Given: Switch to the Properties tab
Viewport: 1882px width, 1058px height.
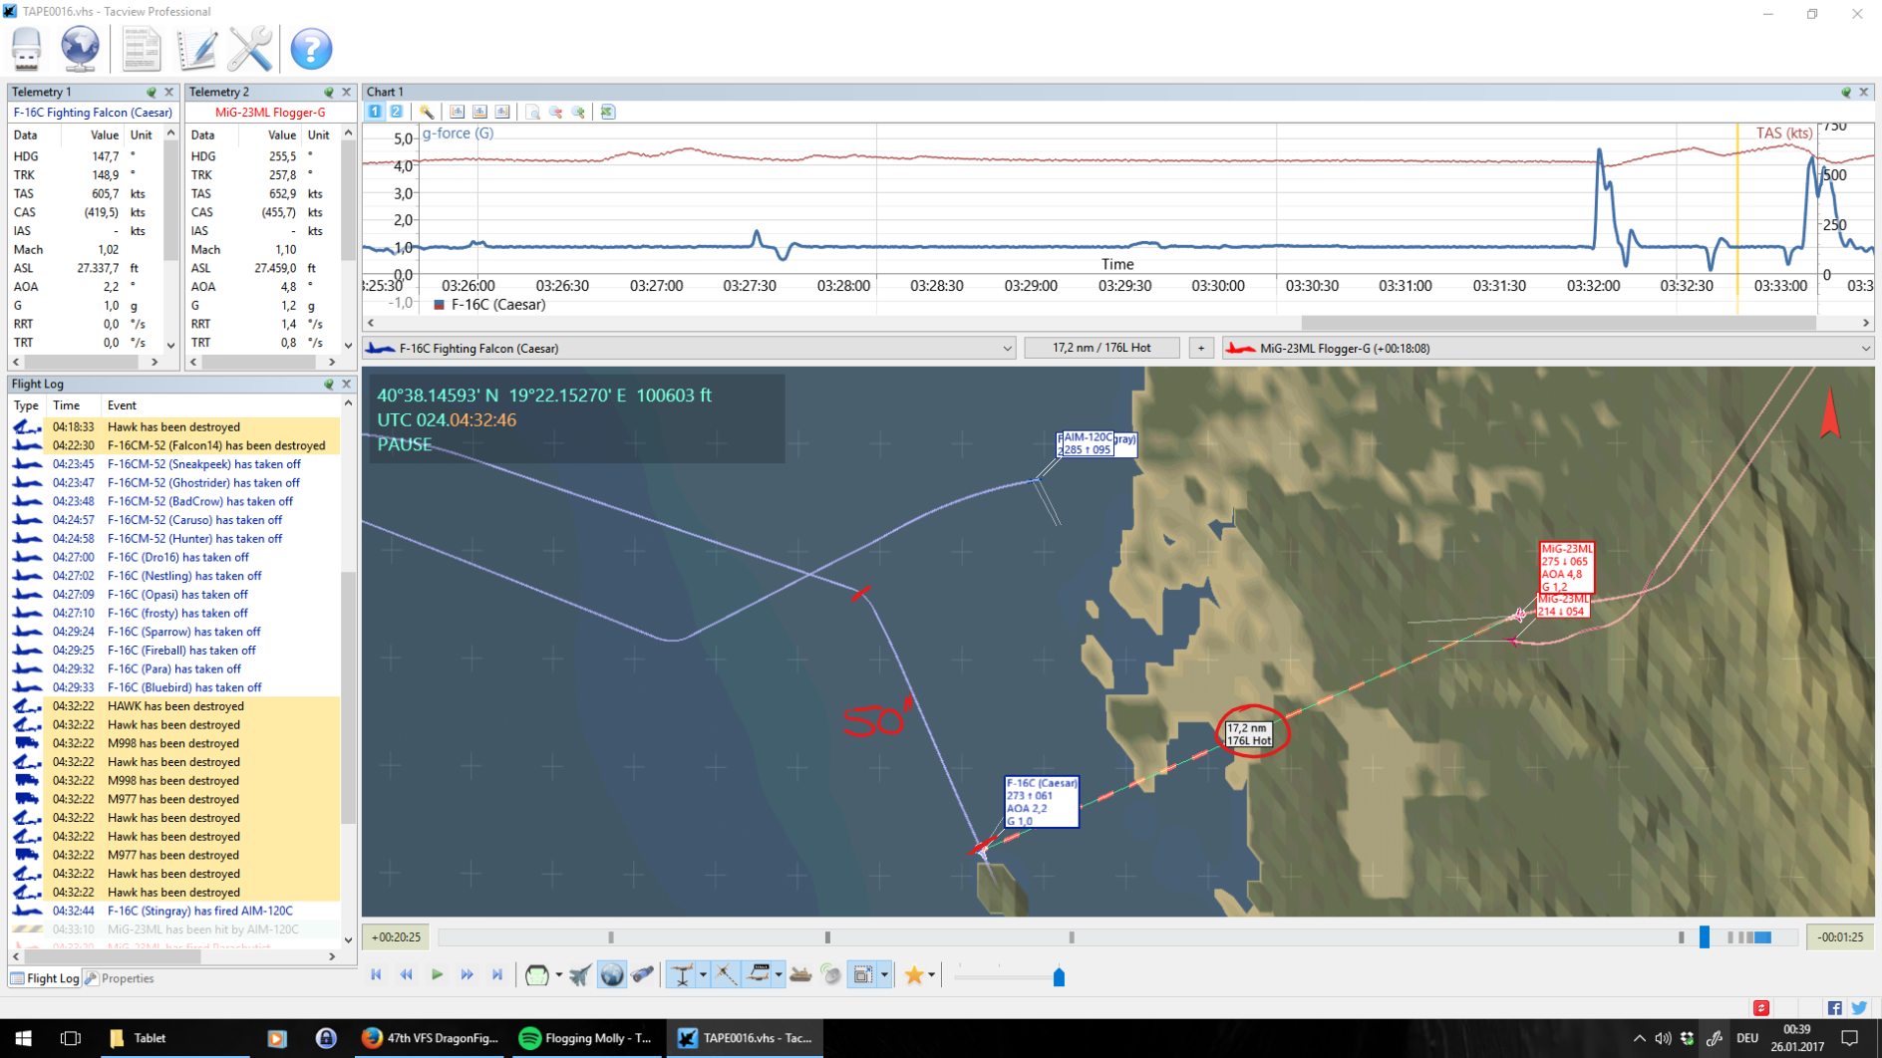Looking at the screenshot, I should point(120,978).
